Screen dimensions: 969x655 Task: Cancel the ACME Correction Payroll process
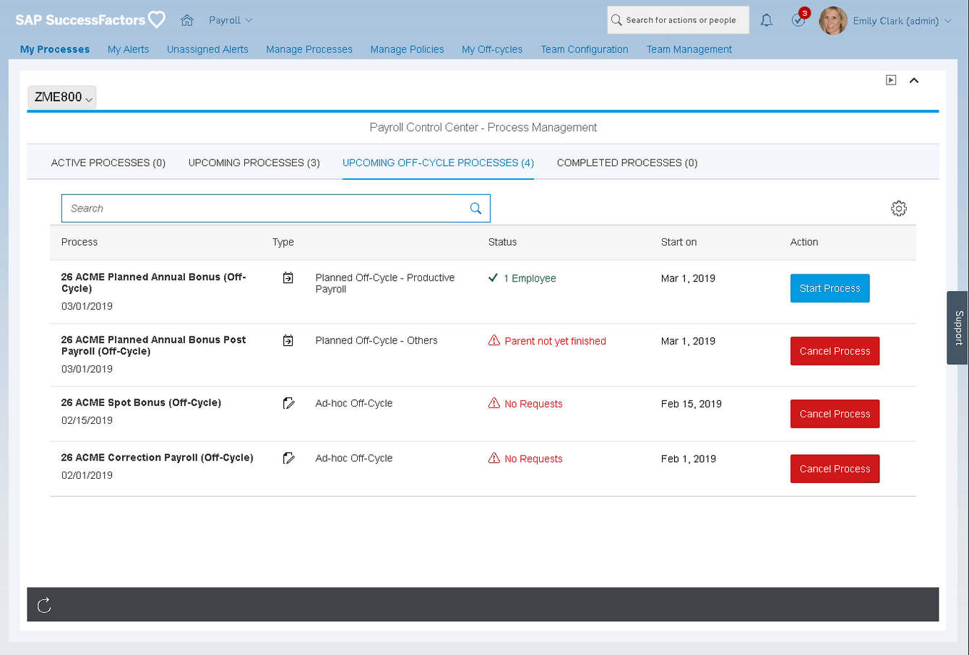coord(835,468)
